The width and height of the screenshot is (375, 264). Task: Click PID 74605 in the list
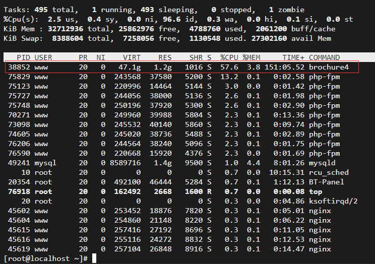[x=19, y=134]
